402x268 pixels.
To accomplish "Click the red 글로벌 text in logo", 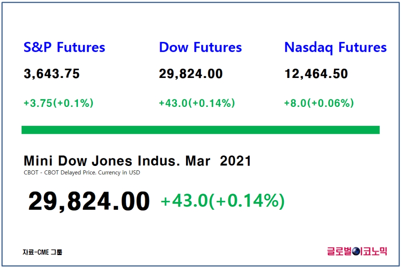I will pos(339,252).
